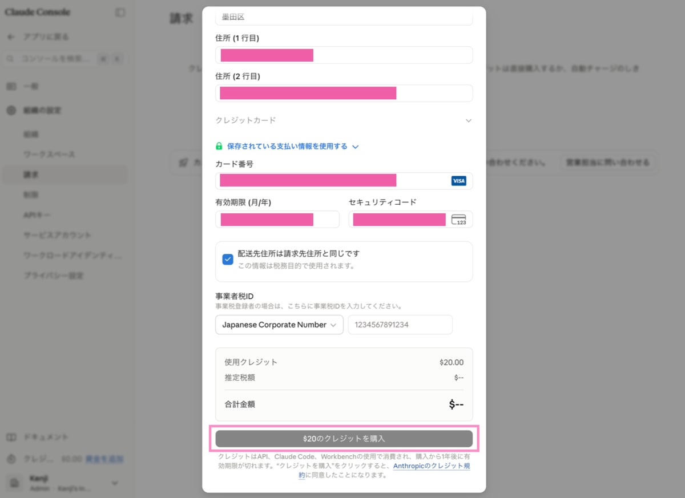
Task: Click 保存されている支払い情報を使用する link
Action: point(287,146)
